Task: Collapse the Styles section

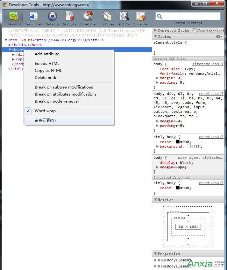Action: 155,36
